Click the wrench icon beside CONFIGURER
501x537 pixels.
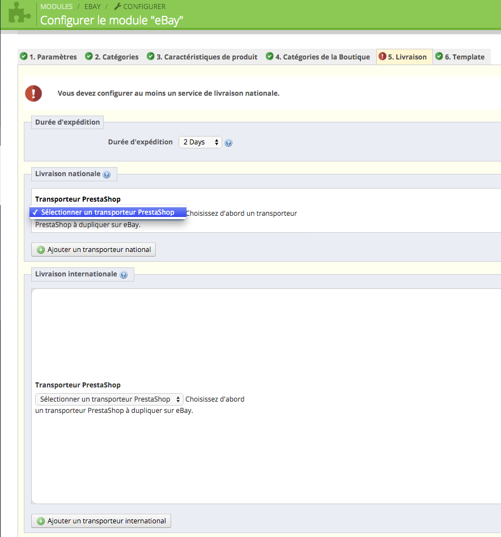pos(117,6)
